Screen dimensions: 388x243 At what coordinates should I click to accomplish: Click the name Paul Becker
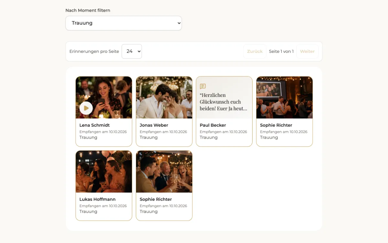(213, 125)
